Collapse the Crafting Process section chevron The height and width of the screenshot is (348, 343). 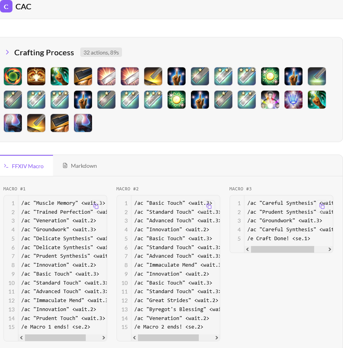click(7, 53)
